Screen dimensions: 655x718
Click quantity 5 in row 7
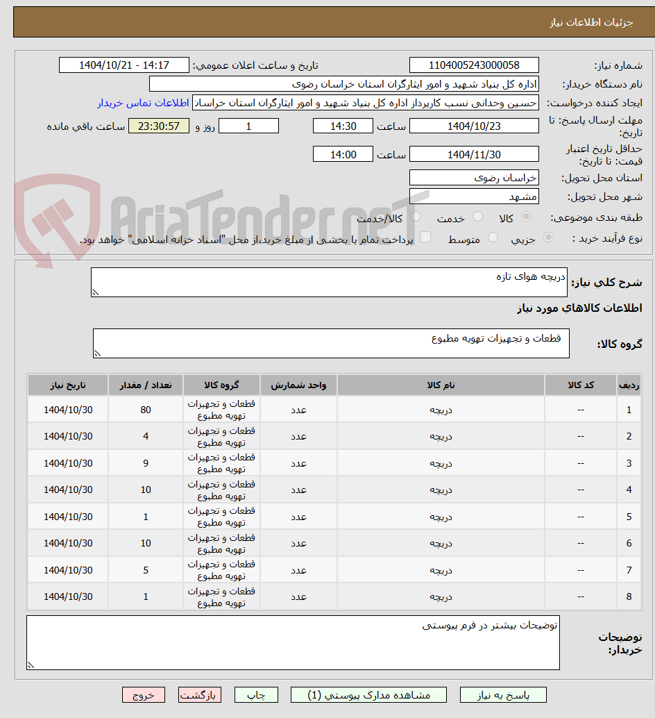(146, 570)
